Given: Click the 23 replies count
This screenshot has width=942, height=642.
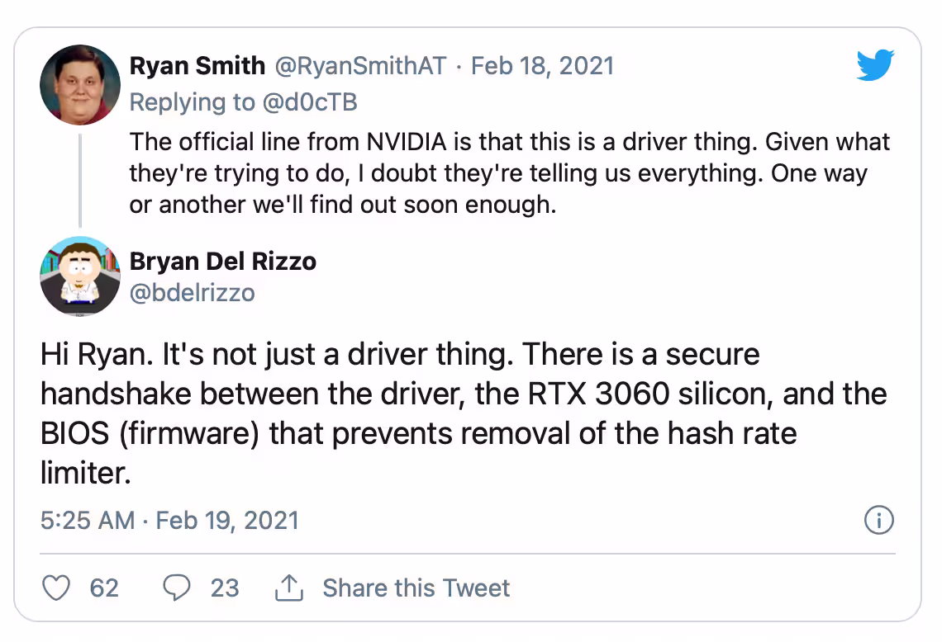Looking at the screenshot, I should click(225, 588).
